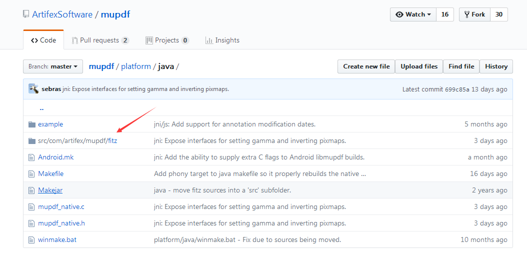The image size is (527, 262).
Task: Click the Find file button
Action: pos(461,66)
